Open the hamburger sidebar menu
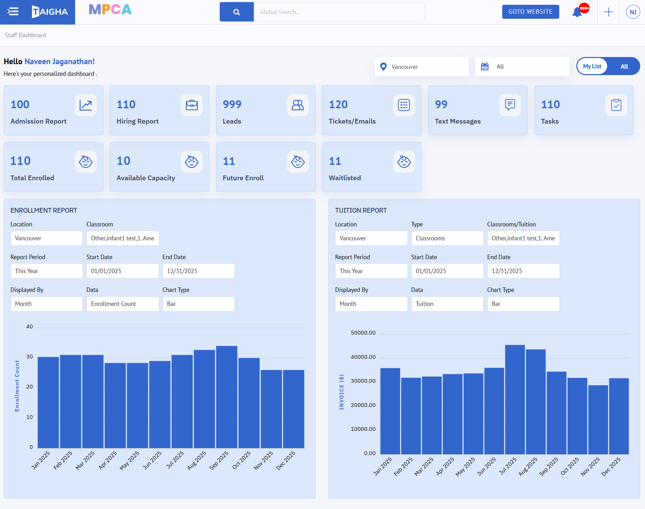645x509 pixels. (13, 12)
